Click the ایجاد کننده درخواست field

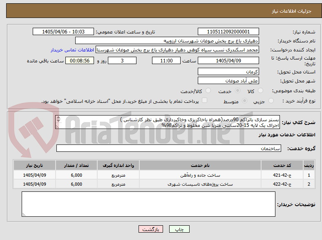177,50
